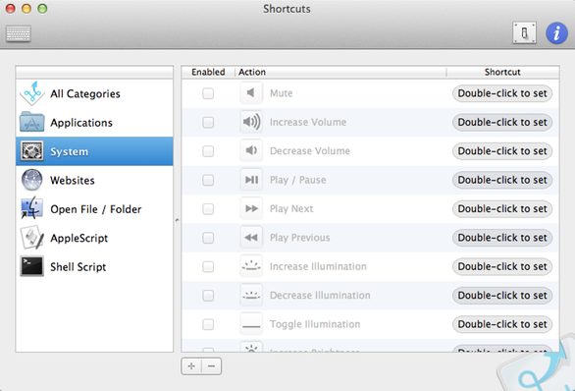This screenshot has height=391, width=575.
Task: Select the Open File / Folder label
Action: point(96,209)
